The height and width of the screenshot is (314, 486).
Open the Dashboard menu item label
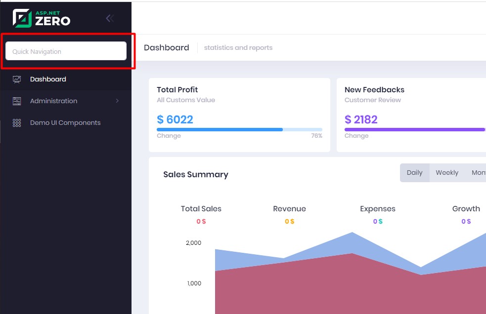pos(48,79)
